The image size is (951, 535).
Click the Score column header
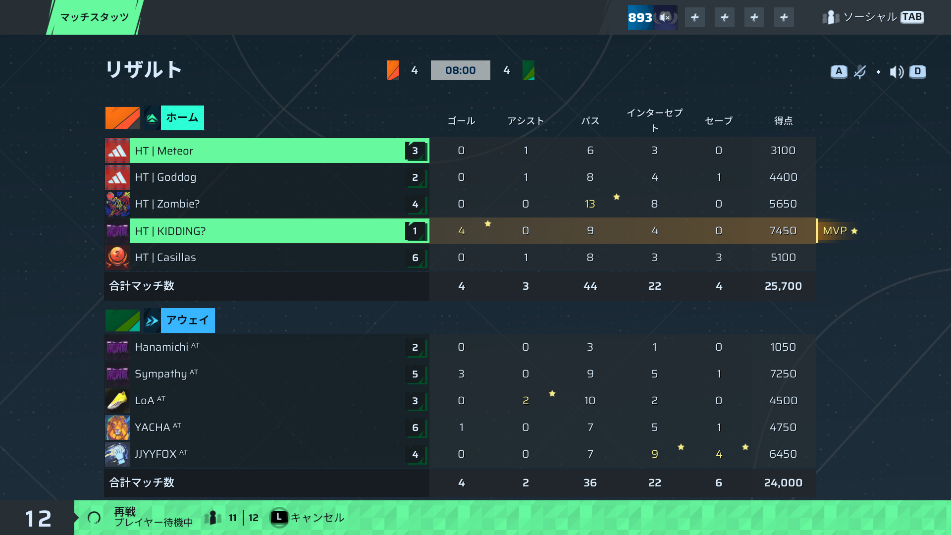(783, 121)
